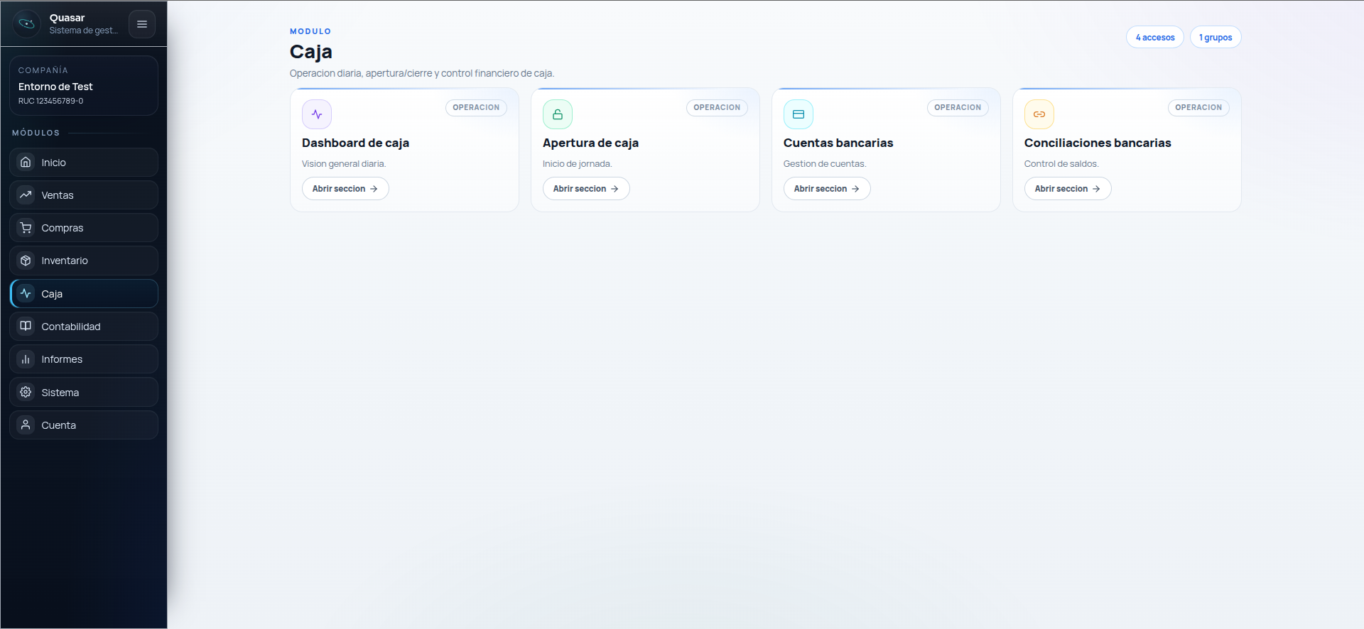Click the Cuenta user icon
This screenshot has width=1364, height=629.
(26, 425)
